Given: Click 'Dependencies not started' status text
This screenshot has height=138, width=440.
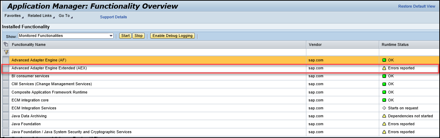Looking at the screenshot, I should [410, 116].
